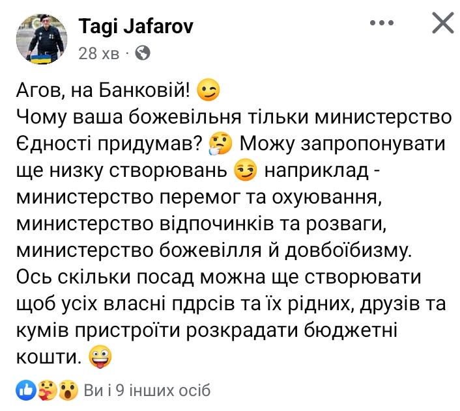This screenshot has height=411, width=460.
Task: Click the smirking emoji after 'створювань'
Action: click(x=245, y=170)
